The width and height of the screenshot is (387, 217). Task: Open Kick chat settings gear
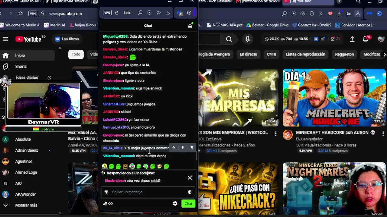(175, 203)
